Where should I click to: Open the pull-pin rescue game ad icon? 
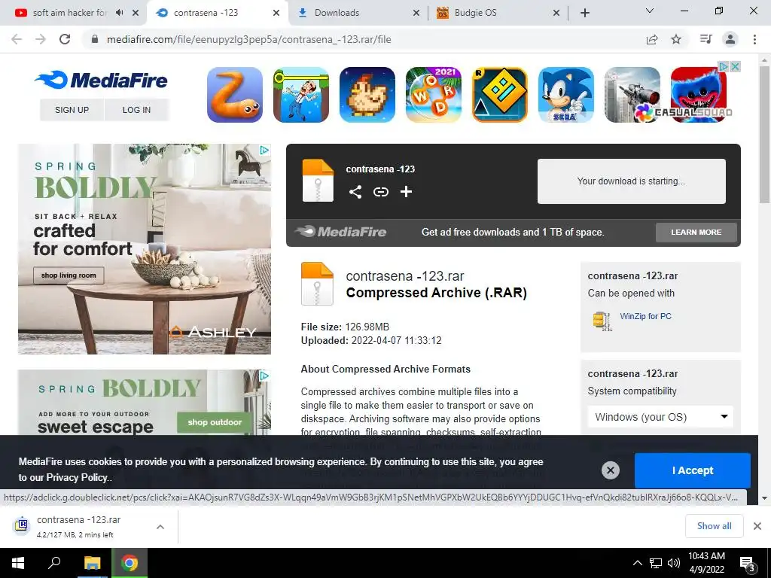[x=301, y=95]
